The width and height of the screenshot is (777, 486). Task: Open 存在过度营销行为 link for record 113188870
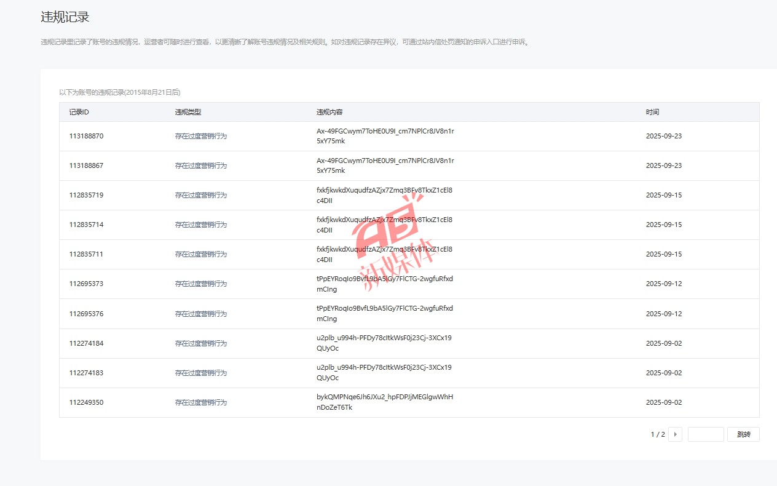click(201, 136)
